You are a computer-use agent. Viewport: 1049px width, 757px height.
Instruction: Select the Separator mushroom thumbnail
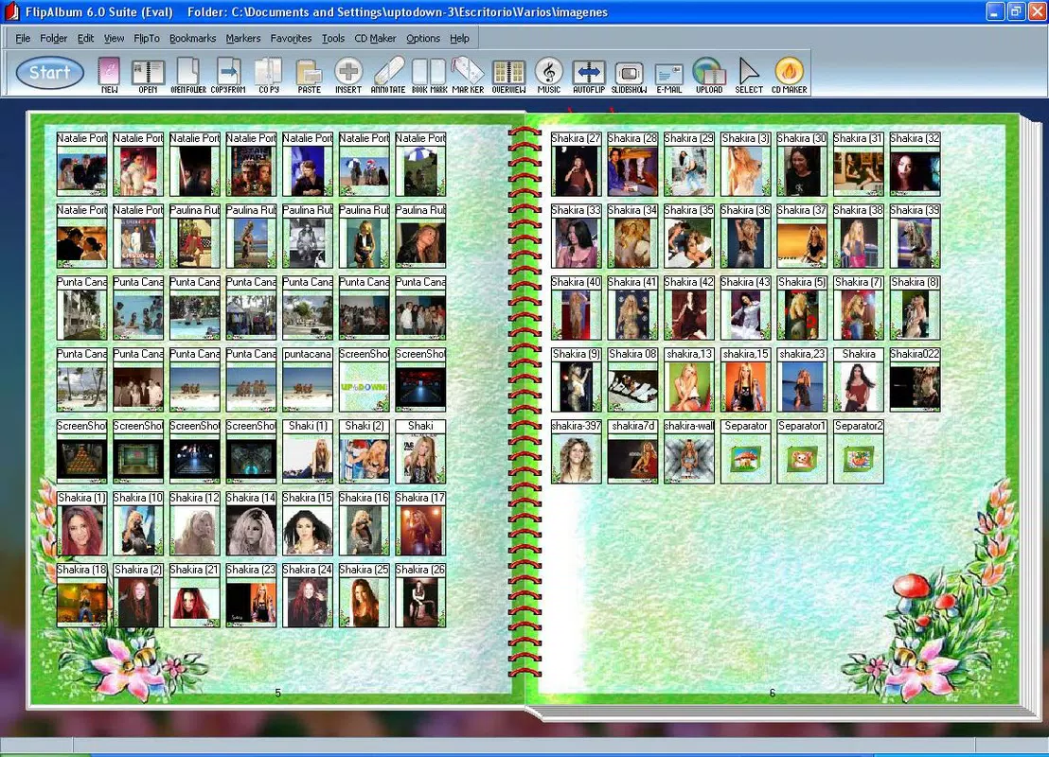tap(745, 451)
